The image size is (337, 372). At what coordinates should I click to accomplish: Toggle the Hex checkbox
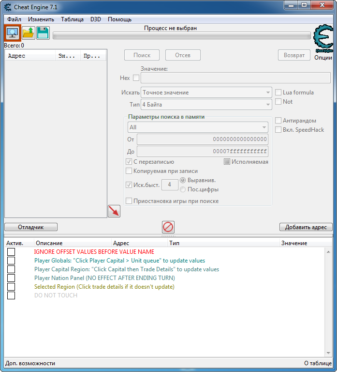(x=136, y=77)
